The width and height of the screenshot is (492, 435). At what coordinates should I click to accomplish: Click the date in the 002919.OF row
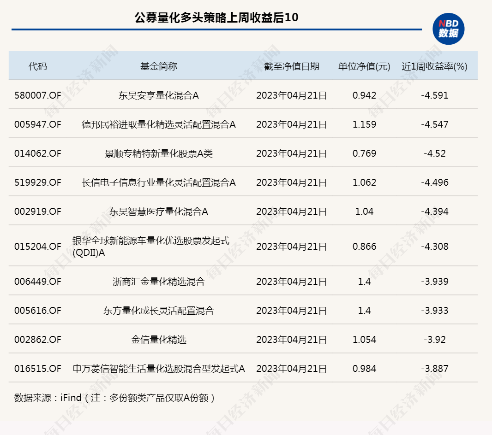pos(292,212)
